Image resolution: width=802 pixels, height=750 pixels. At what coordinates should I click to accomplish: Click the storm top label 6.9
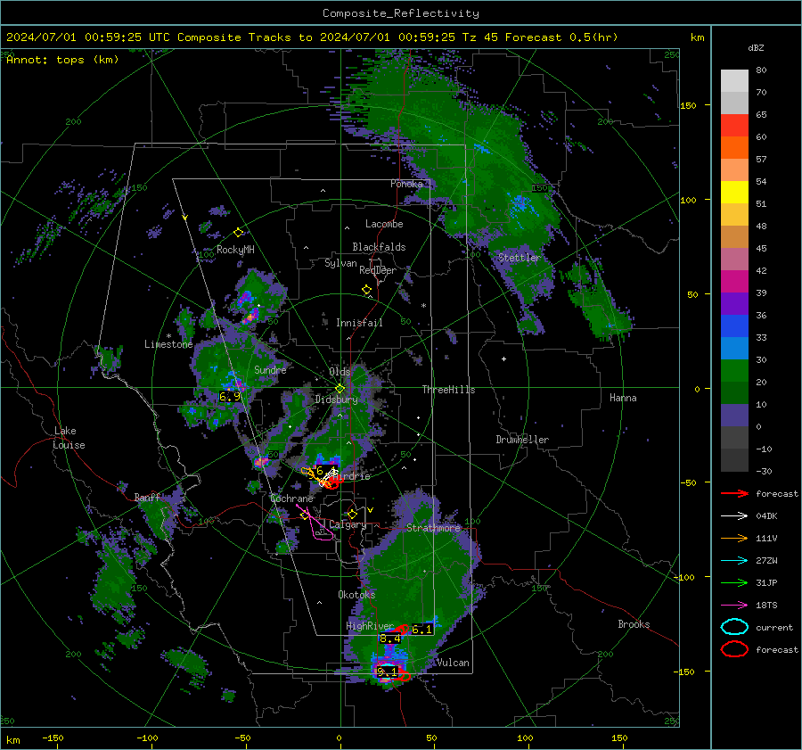229,397
